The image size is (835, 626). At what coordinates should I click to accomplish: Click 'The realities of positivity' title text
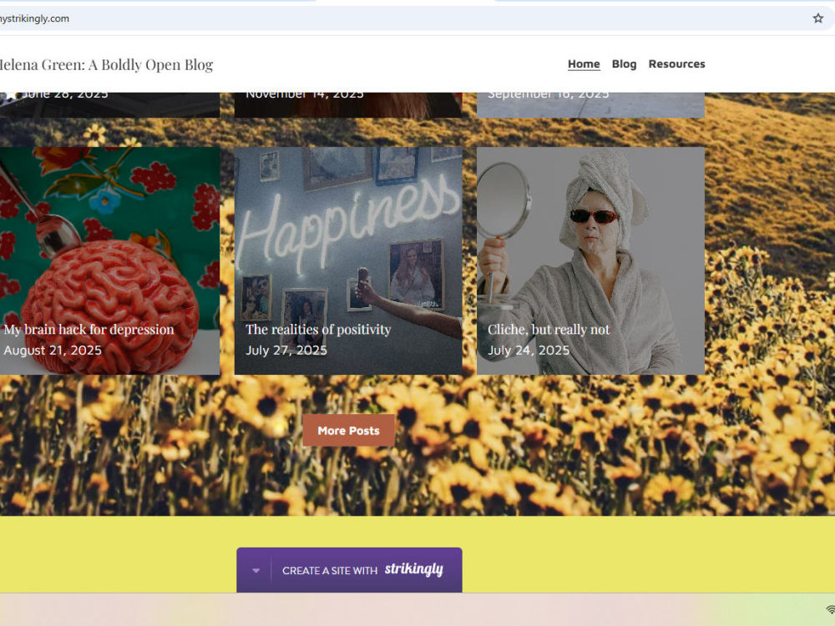[x=318, y=330]
